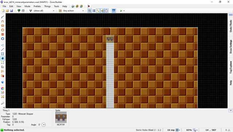Click the grayed icon beside green tree

23,11
